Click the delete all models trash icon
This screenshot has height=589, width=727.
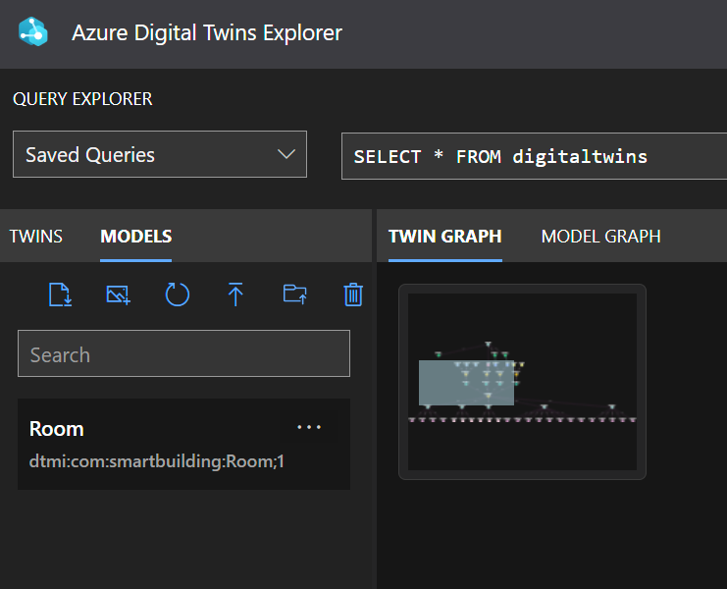[x=353, y=294]
